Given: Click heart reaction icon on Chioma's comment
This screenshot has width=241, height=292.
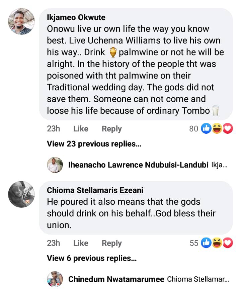Looking at the screenshot, I should tap(228, 243).
